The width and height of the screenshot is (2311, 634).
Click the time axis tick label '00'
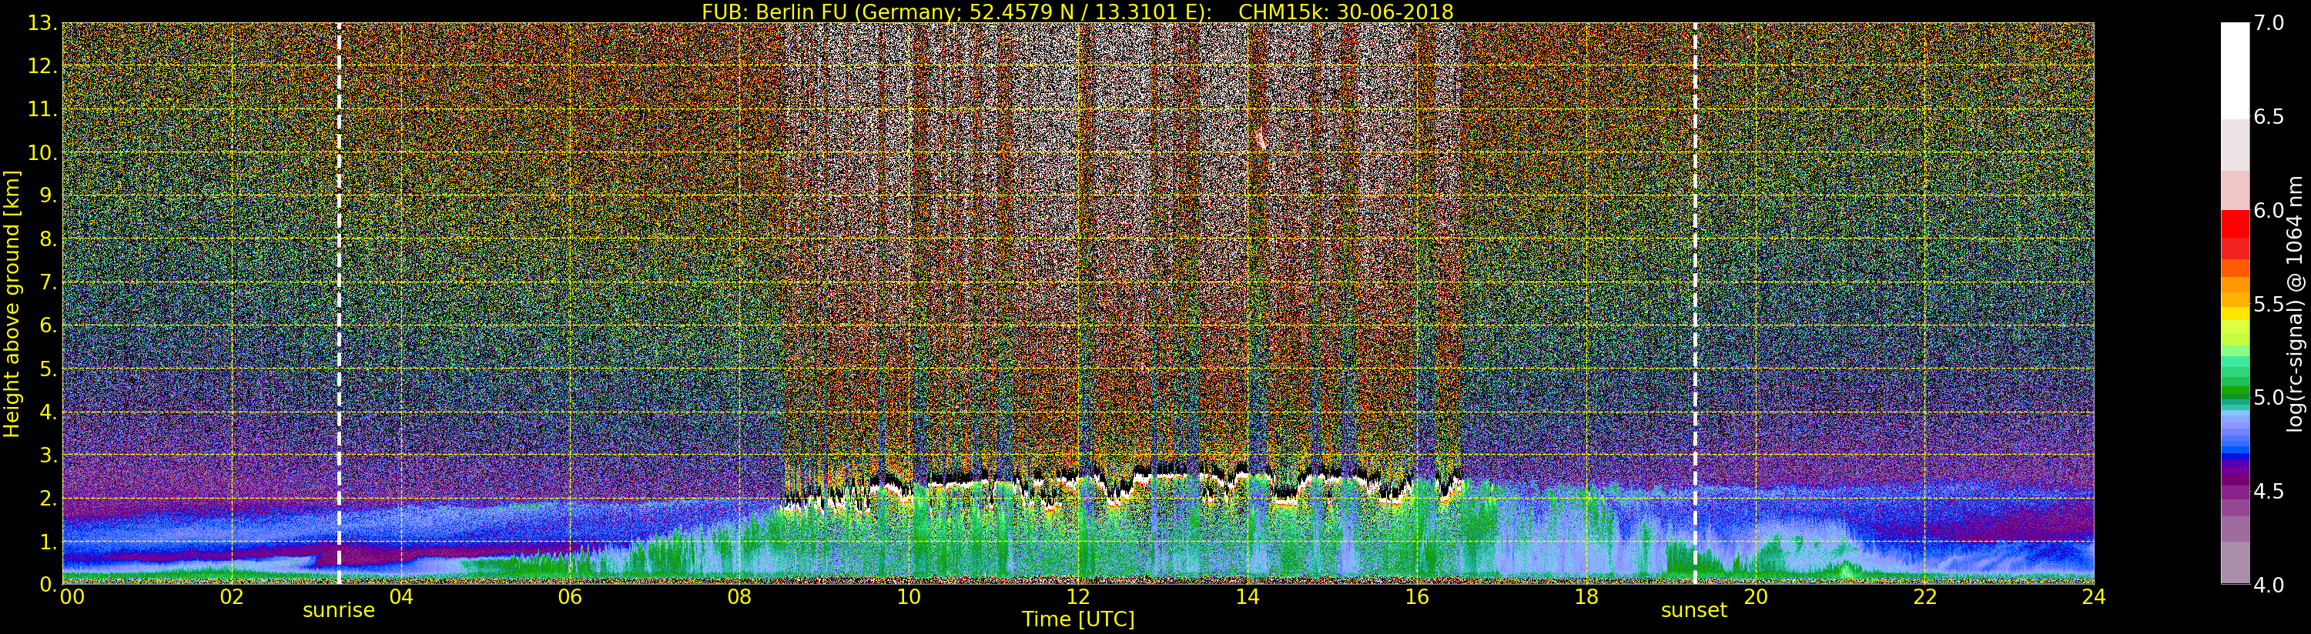click(72, 596)
